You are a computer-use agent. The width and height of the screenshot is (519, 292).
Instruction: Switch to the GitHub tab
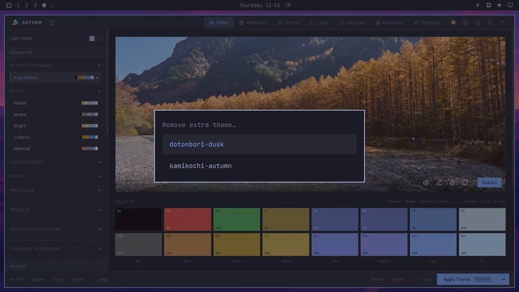(x=289, y=22)
